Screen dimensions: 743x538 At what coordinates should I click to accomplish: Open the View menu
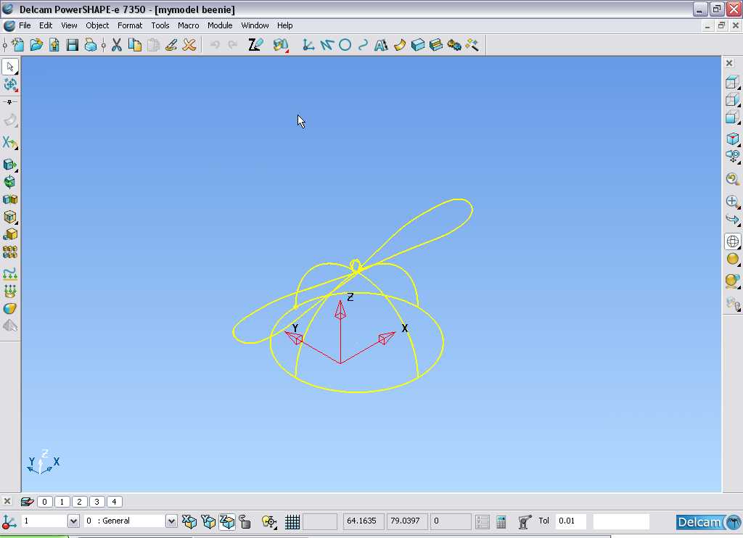coord(69,25)
